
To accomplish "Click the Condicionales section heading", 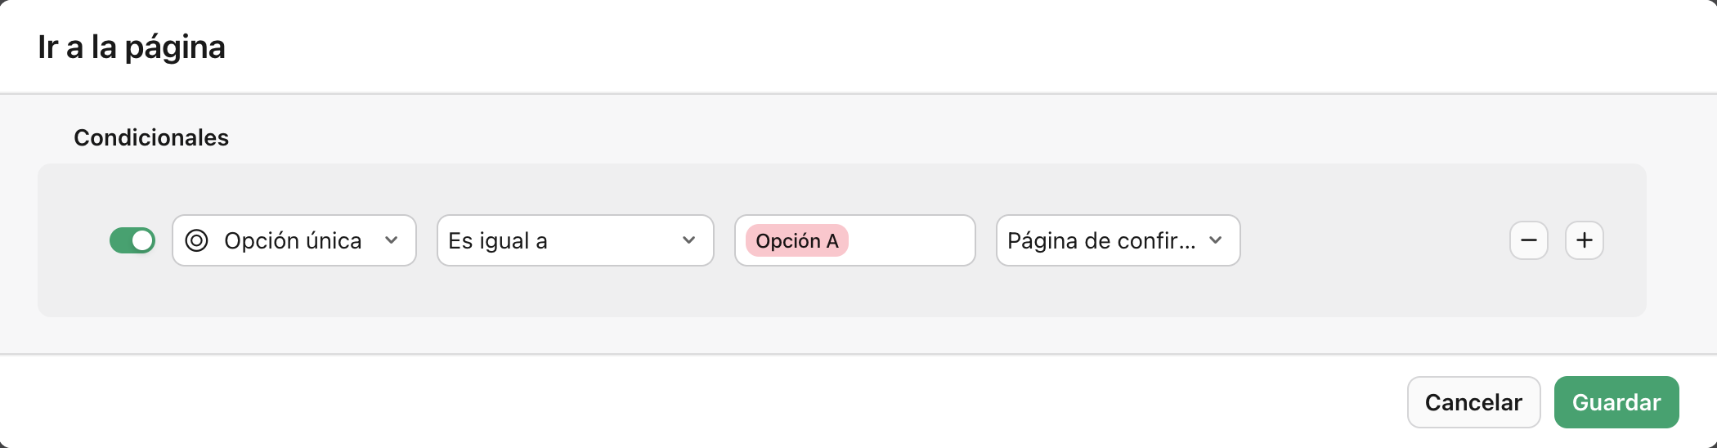I will coord(151,137).
